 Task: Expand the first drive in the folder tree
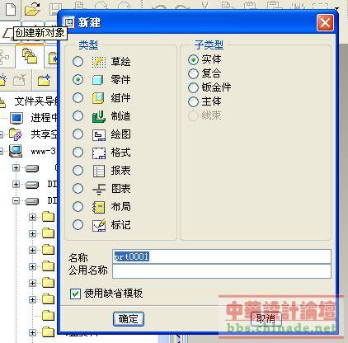pos(16,167)
